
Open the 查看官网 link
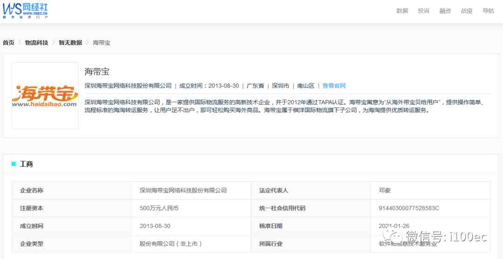(x=334, y=86)
